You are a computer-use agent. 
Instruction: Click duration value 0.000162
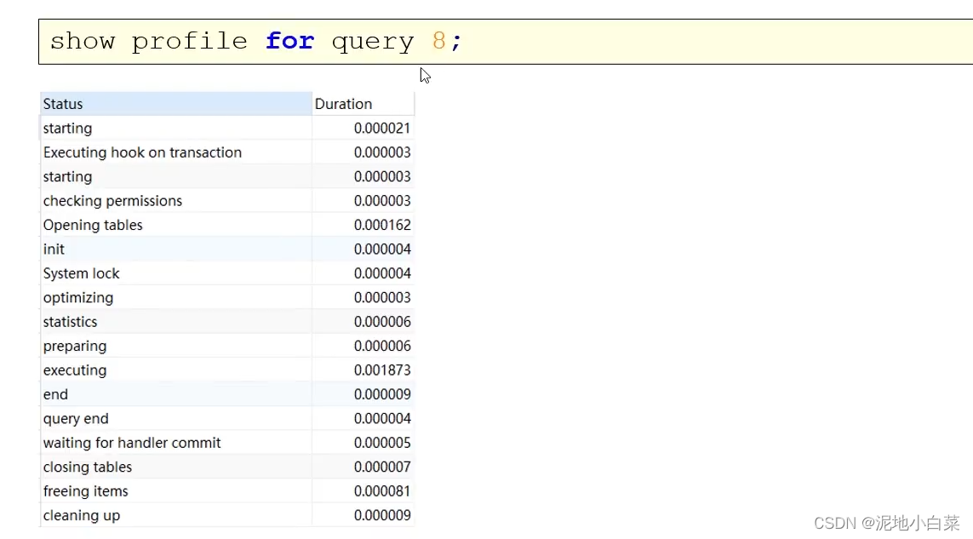click(x=382, y=225)
